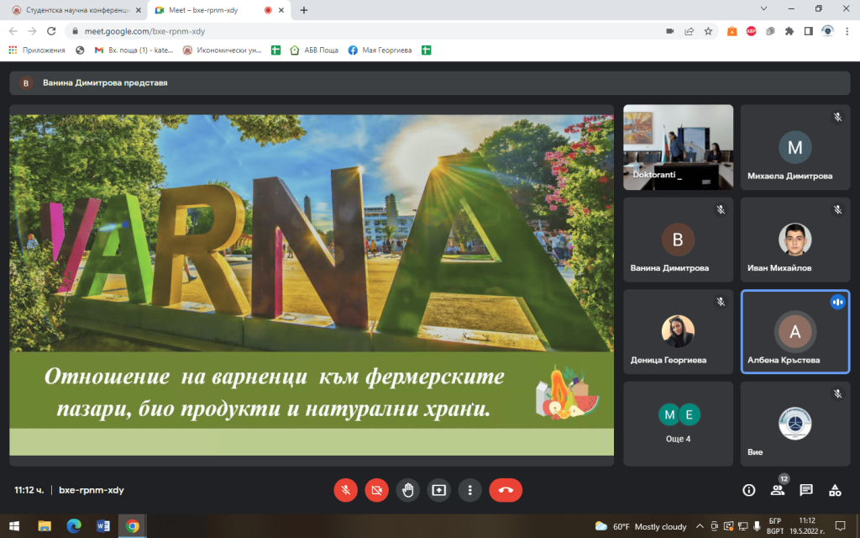
Task: Show the list of participants
Action: coord(778,490)
